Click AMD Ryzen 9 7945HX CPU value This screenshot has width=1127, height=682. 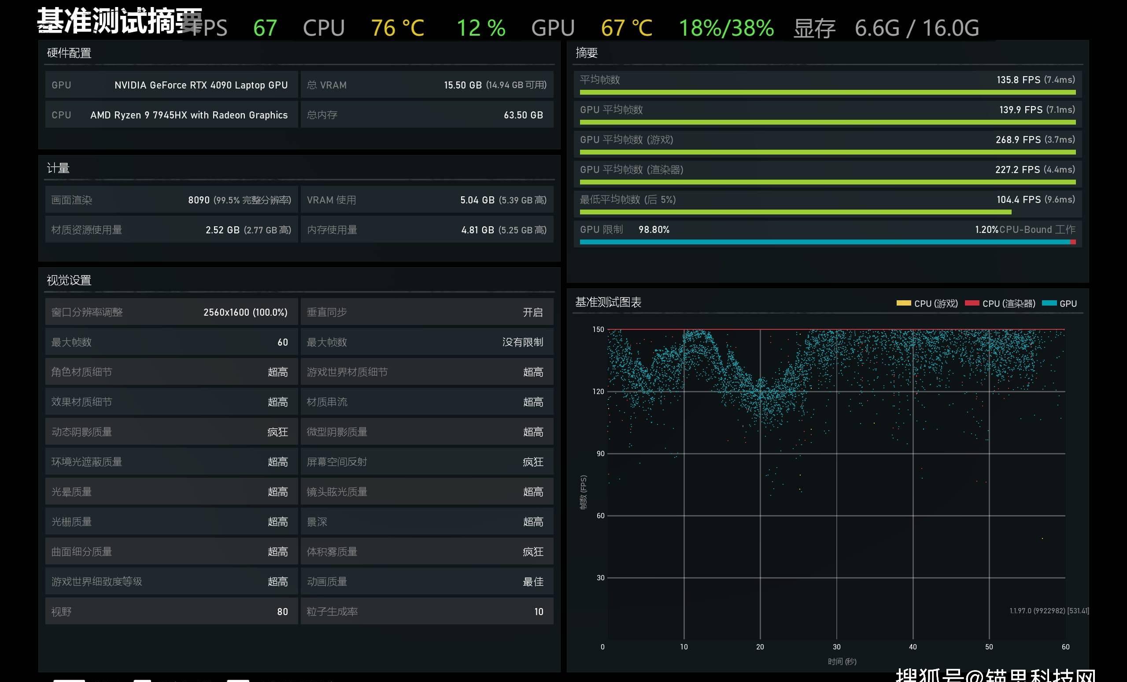[189, 115]
